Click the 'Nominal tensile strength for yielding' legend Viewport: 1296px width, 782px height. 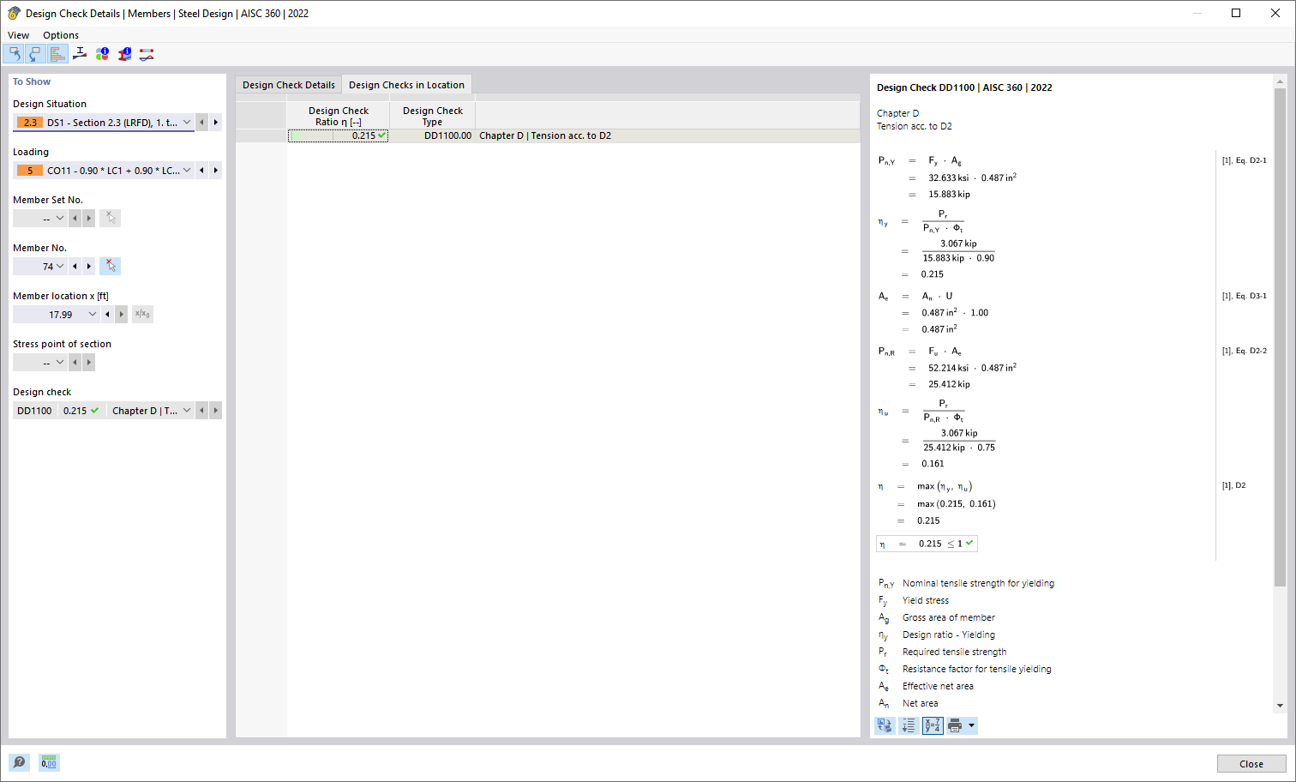[x=978, y=583]
